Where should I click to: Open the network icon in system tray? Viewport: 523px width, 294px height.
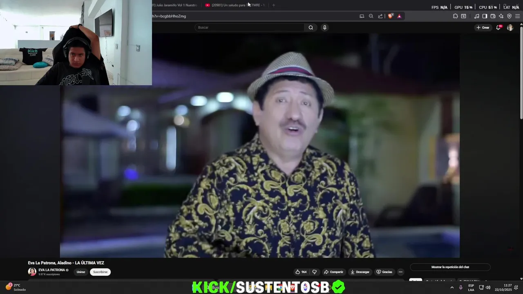[481, 287]
